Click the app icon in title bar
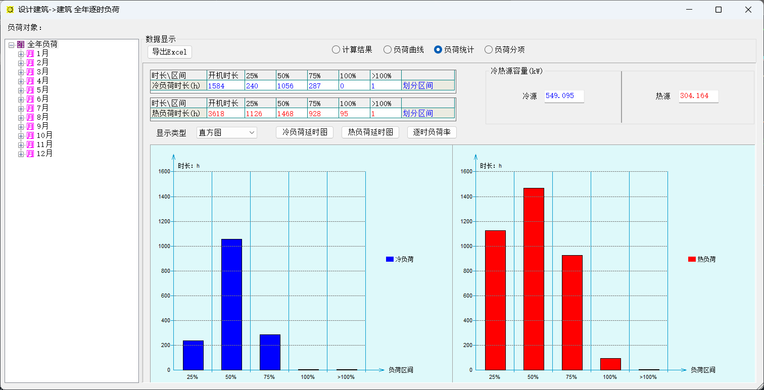This screenshot has width=764, height=390. click(x=10, y=10)
